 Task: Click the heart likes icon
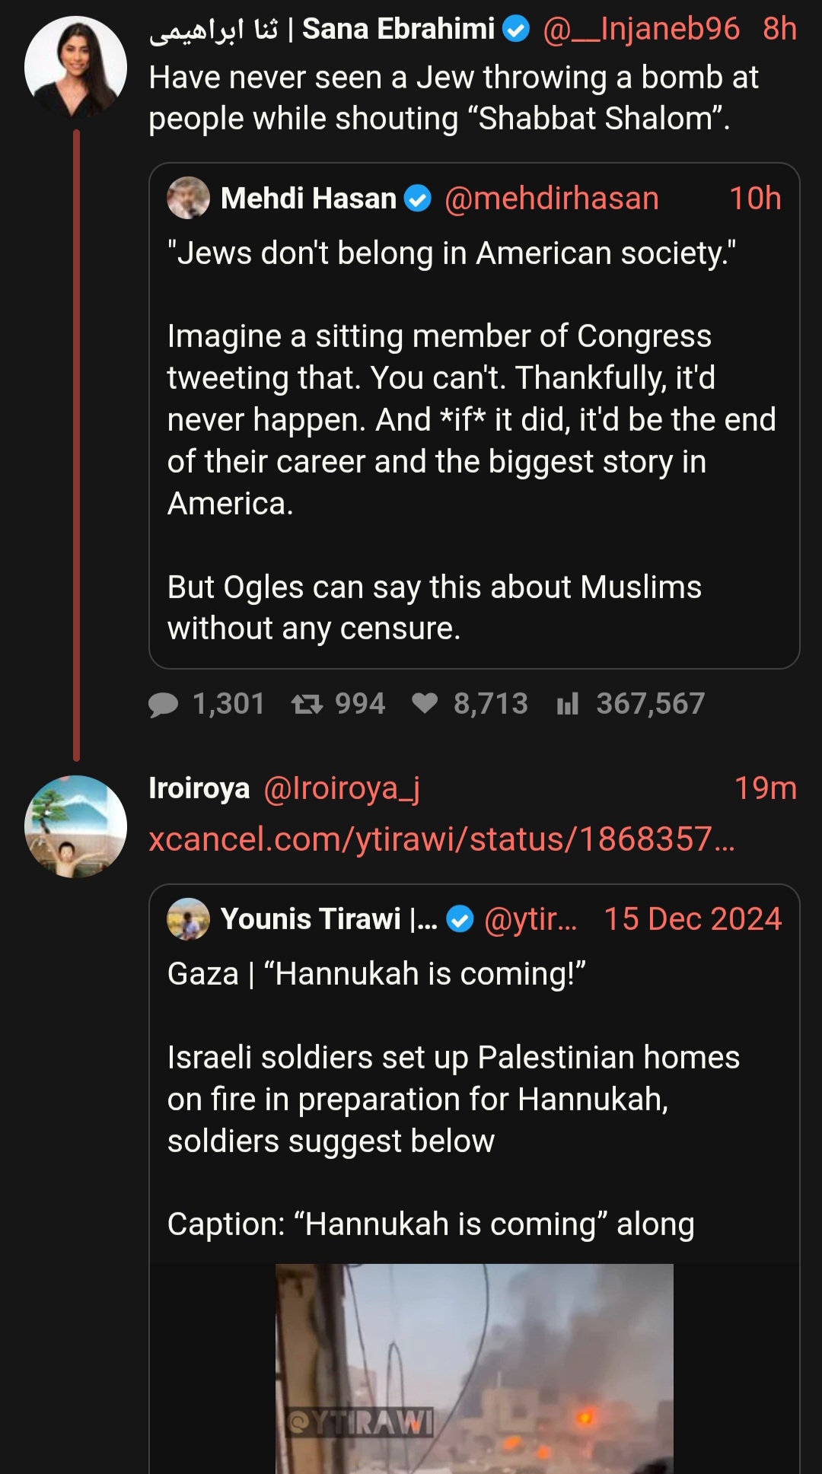pyautogui.click(x=425, y=704)
